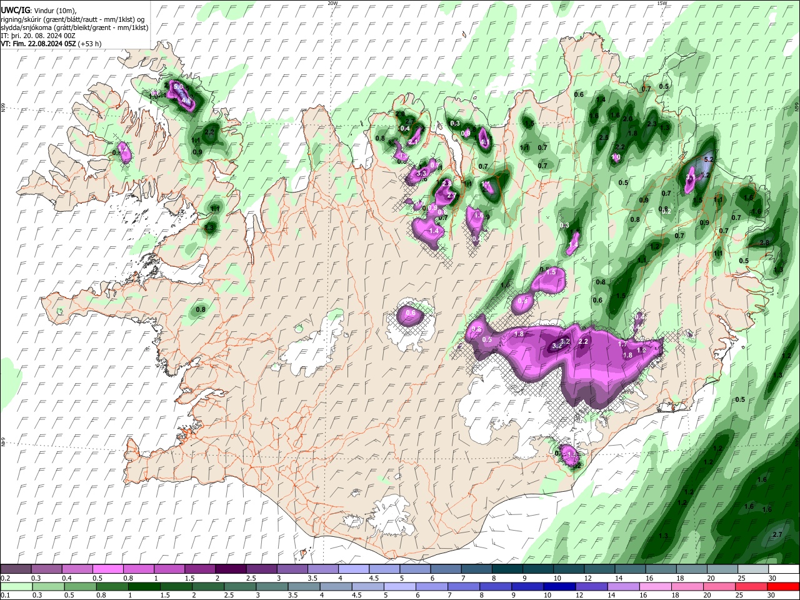The width and height of the screenshot is (800, 600).
Task: Click the 'rigning/skúrir' legend description line
Action: (x=73, y=19)
